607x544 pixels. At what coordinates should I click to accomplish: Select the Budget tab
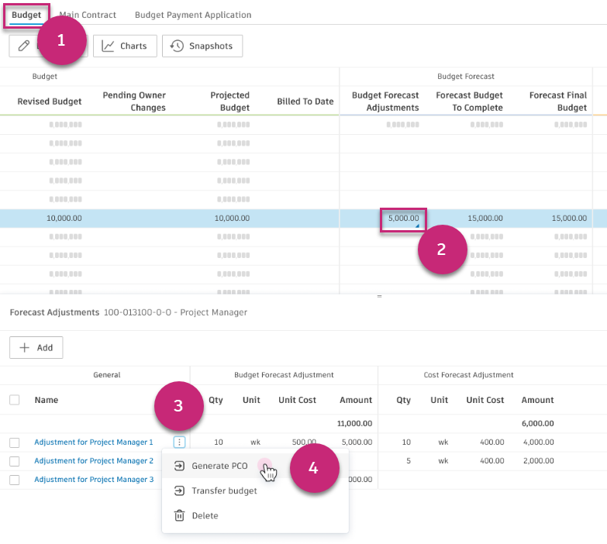tap(26, 15)
